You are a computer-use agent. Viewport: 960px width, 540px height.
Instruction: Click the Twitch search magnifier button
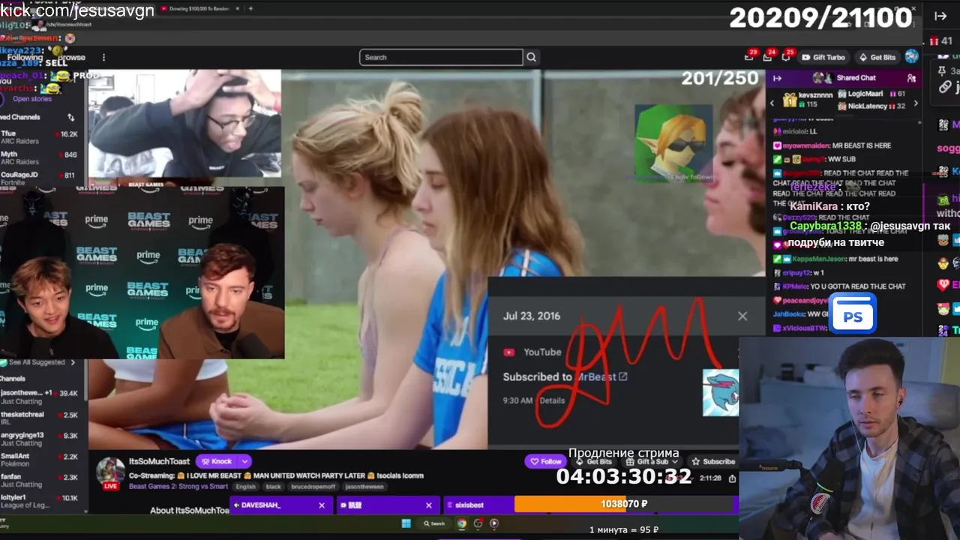pyautogui.click(x=531, y=57)
